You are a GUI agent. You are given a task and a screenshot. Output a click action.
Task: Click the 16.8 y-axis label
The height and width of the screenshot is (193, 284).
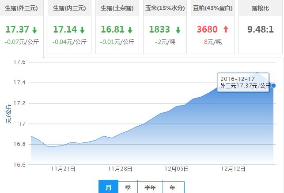pos(19,144)
